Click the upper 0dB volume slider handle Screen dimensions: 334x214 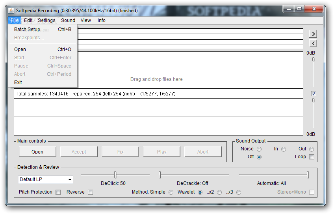click(x=313, y=59)
